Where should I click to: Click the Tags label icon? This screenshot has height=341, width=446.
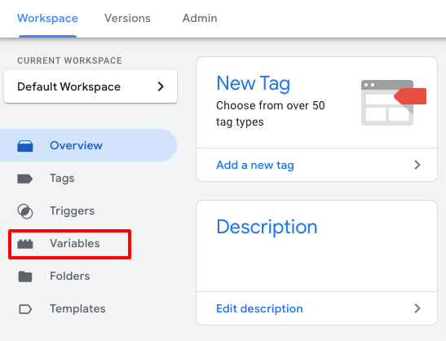tap(25, 179)
